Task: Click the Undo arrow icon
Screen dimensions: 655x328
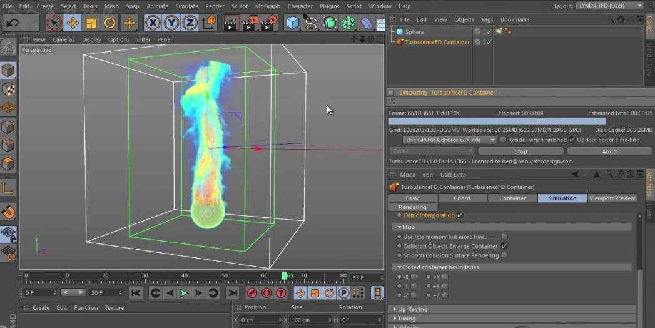Action: (12, 23)
